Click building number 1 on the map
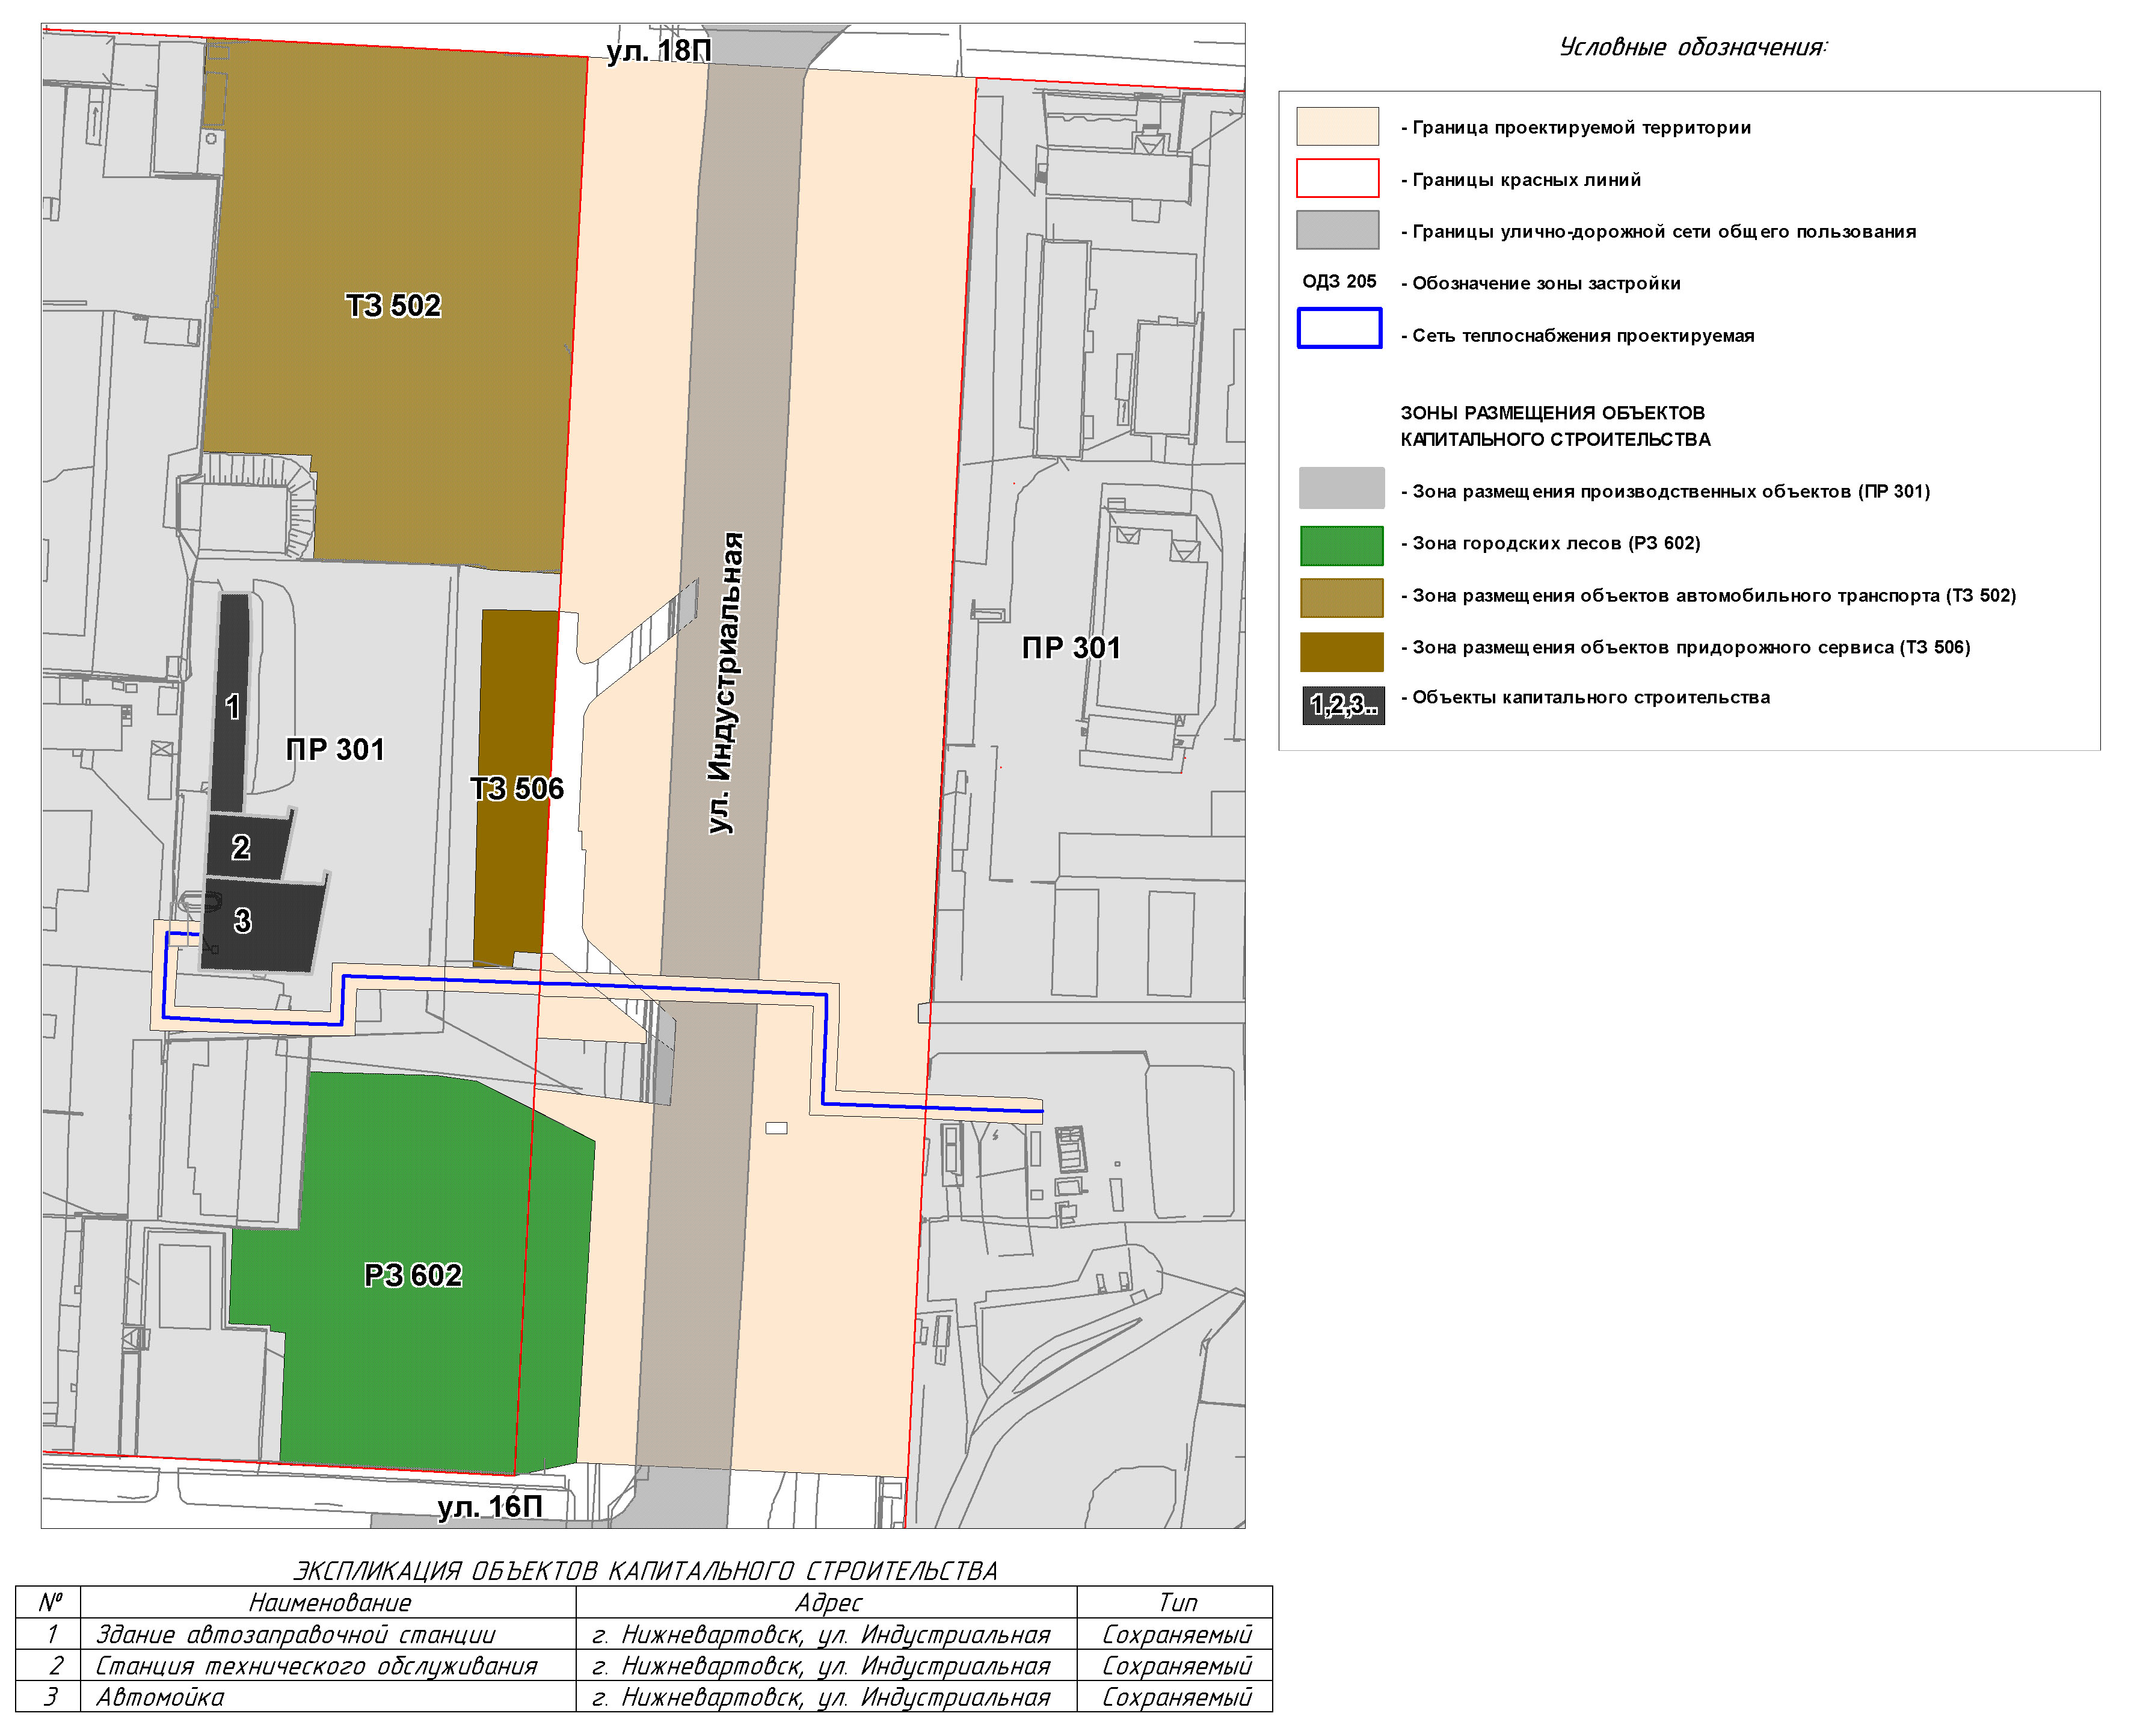Viewport: 2137px width, 1728px height. [x=232, y=707]
